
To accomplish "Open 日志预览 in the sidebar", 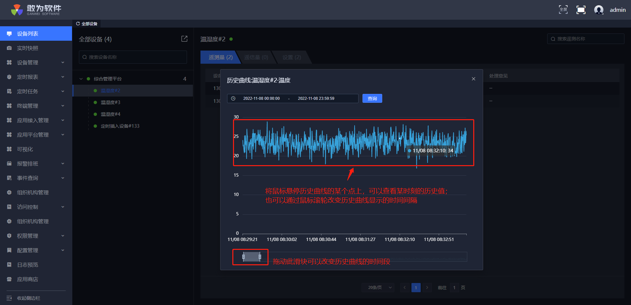I will point(28,265).
